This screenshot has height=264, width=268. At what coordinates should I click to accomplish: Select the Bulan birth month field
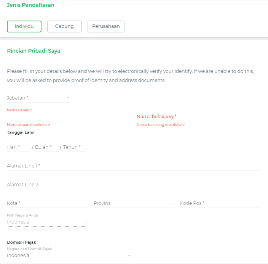pyautogui.click(x=46, y=147)
